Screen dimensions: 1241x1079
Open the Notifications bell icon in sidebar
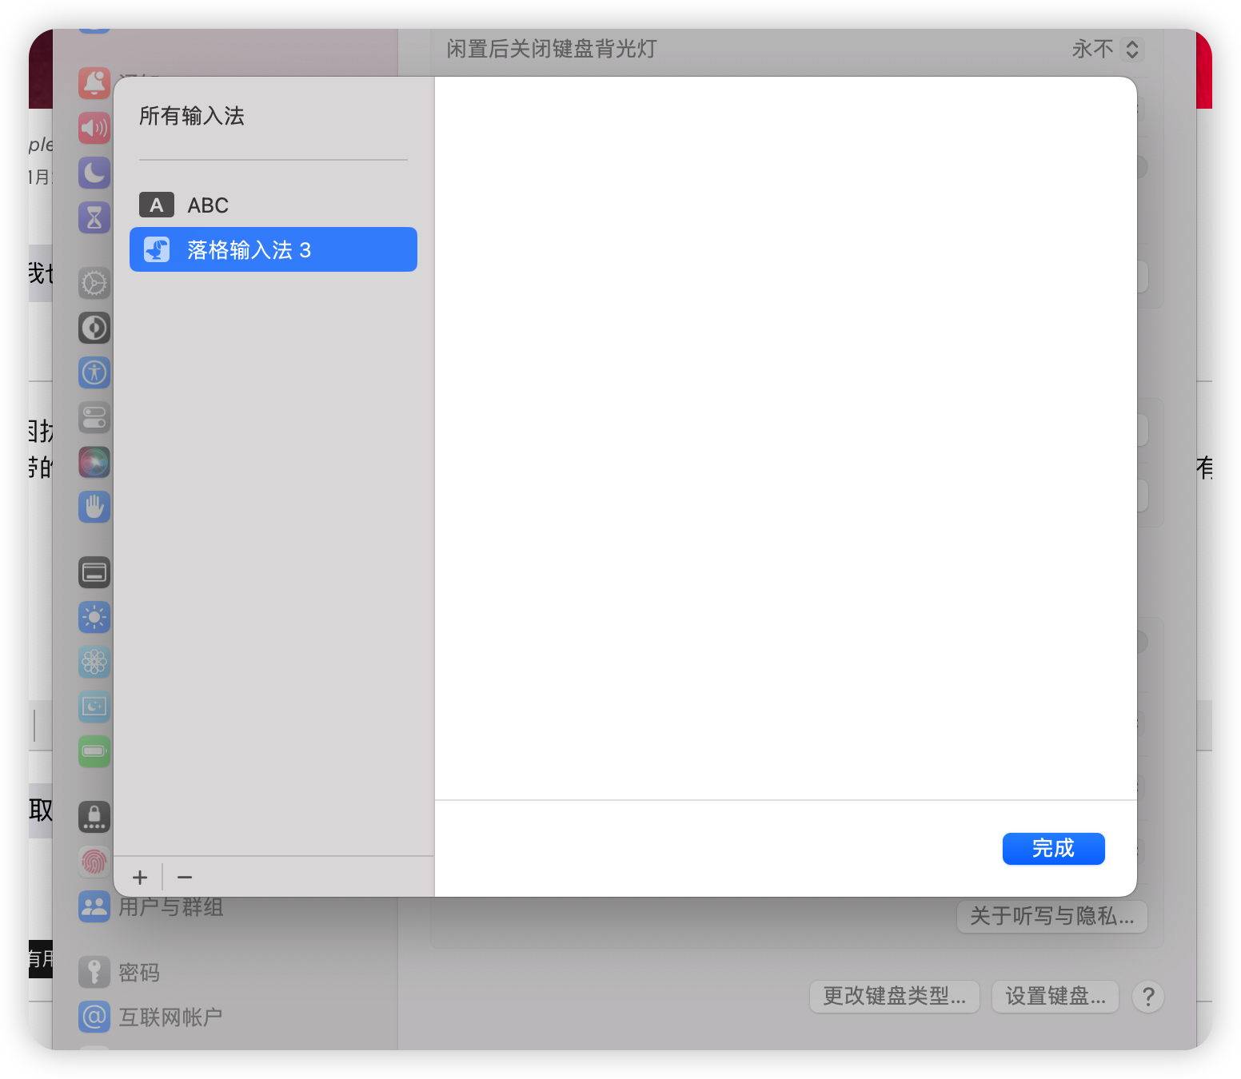(x=94, y=83)
